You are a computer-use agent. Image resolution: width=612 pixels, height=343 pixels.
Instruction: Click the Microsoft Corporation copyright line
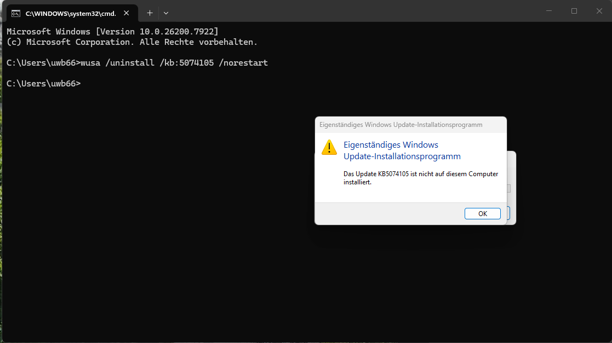pyautogui.click(x=131, y=42)
